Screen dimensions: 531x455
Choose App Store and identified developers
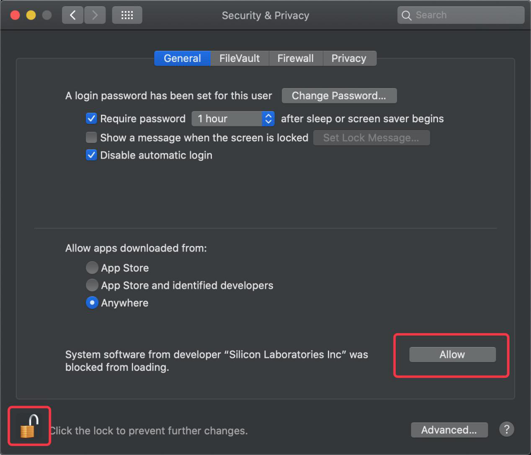point(92,285)
